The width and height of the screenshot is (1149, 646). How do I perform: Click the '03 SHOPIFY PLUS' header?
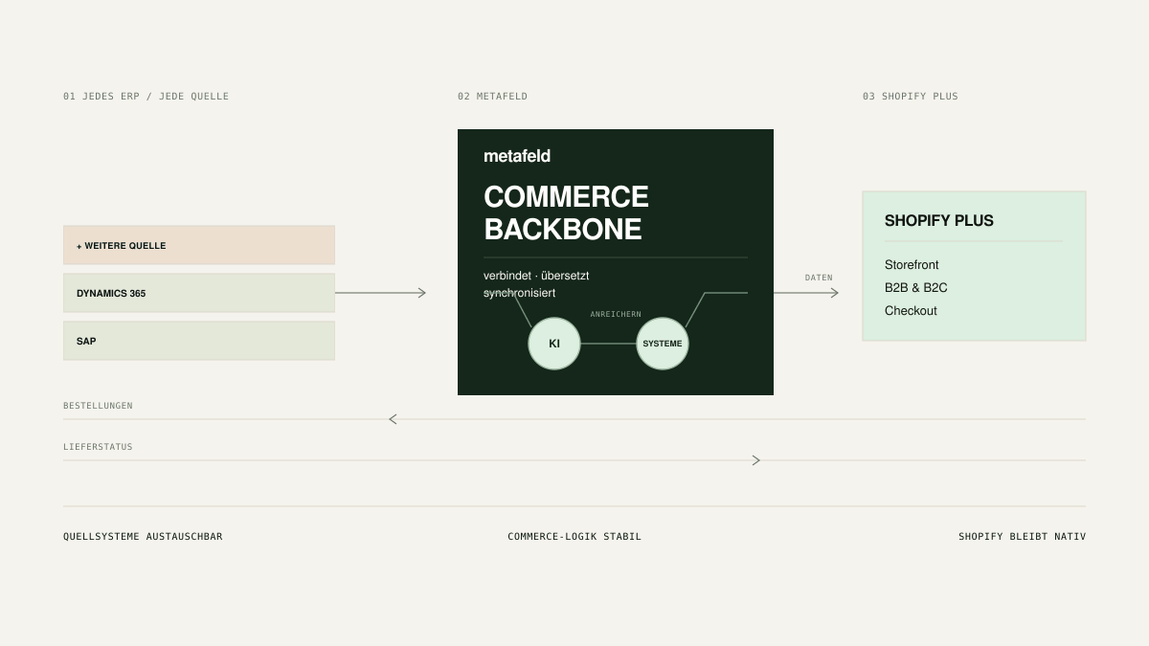[x=910, y=97]
